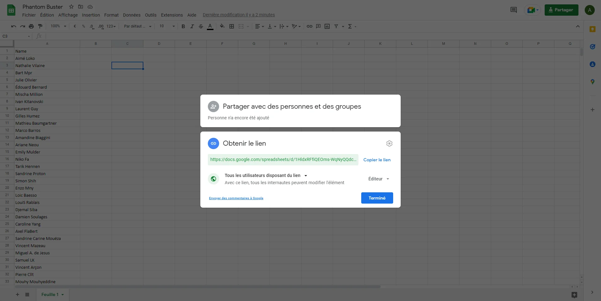Open the Données menu

(131, 15)
